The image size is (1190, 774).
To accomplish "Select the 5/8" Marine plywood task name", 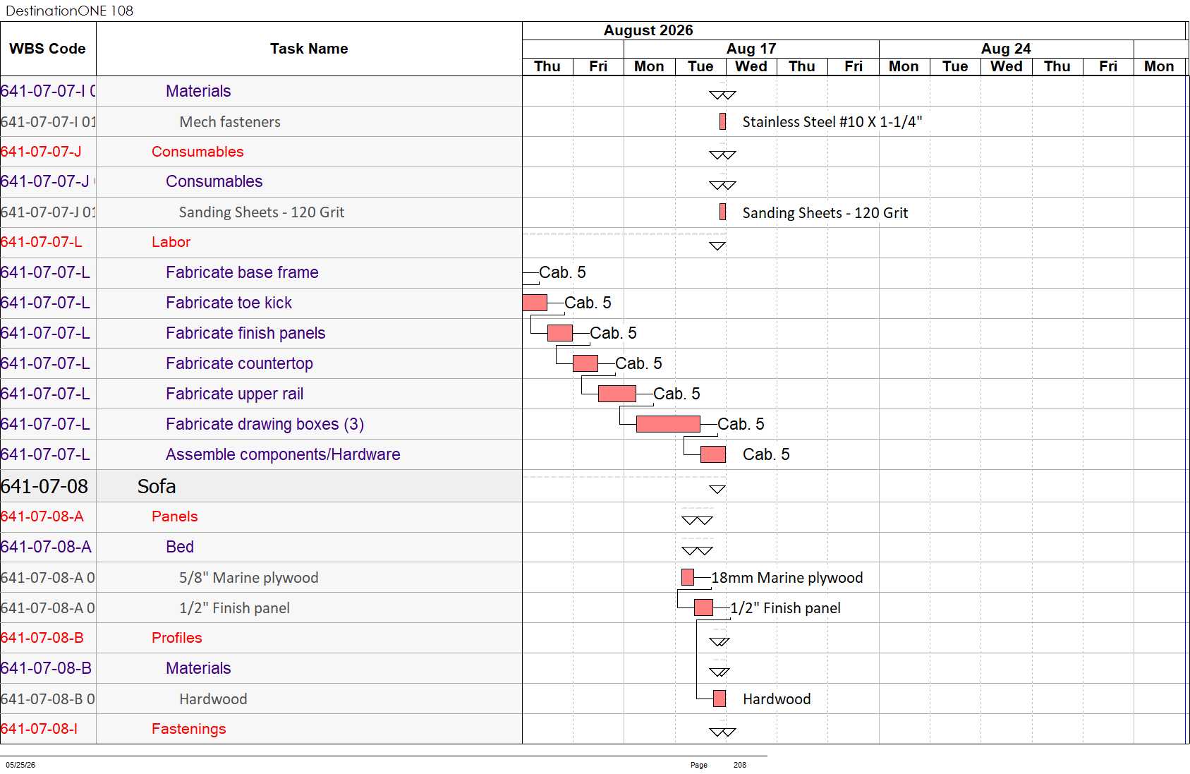I will [248, 578].
